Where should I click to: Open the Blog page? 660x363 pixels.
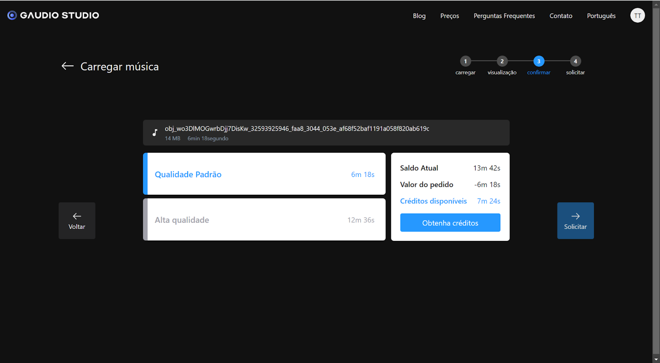pos(419,16)
